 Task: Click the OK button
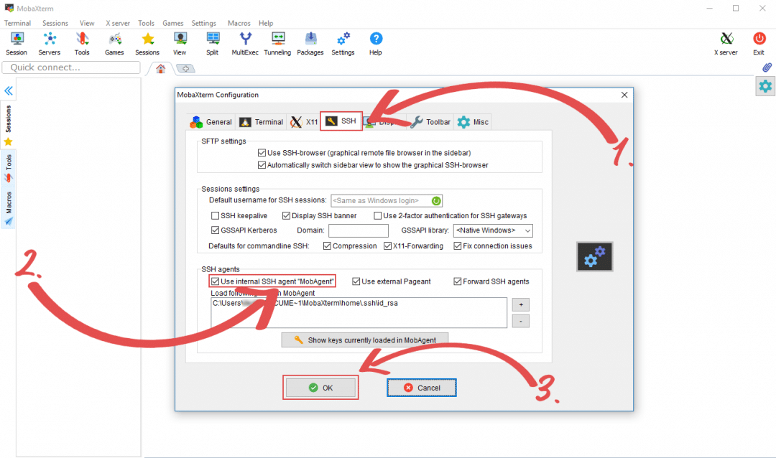(320, 388)
